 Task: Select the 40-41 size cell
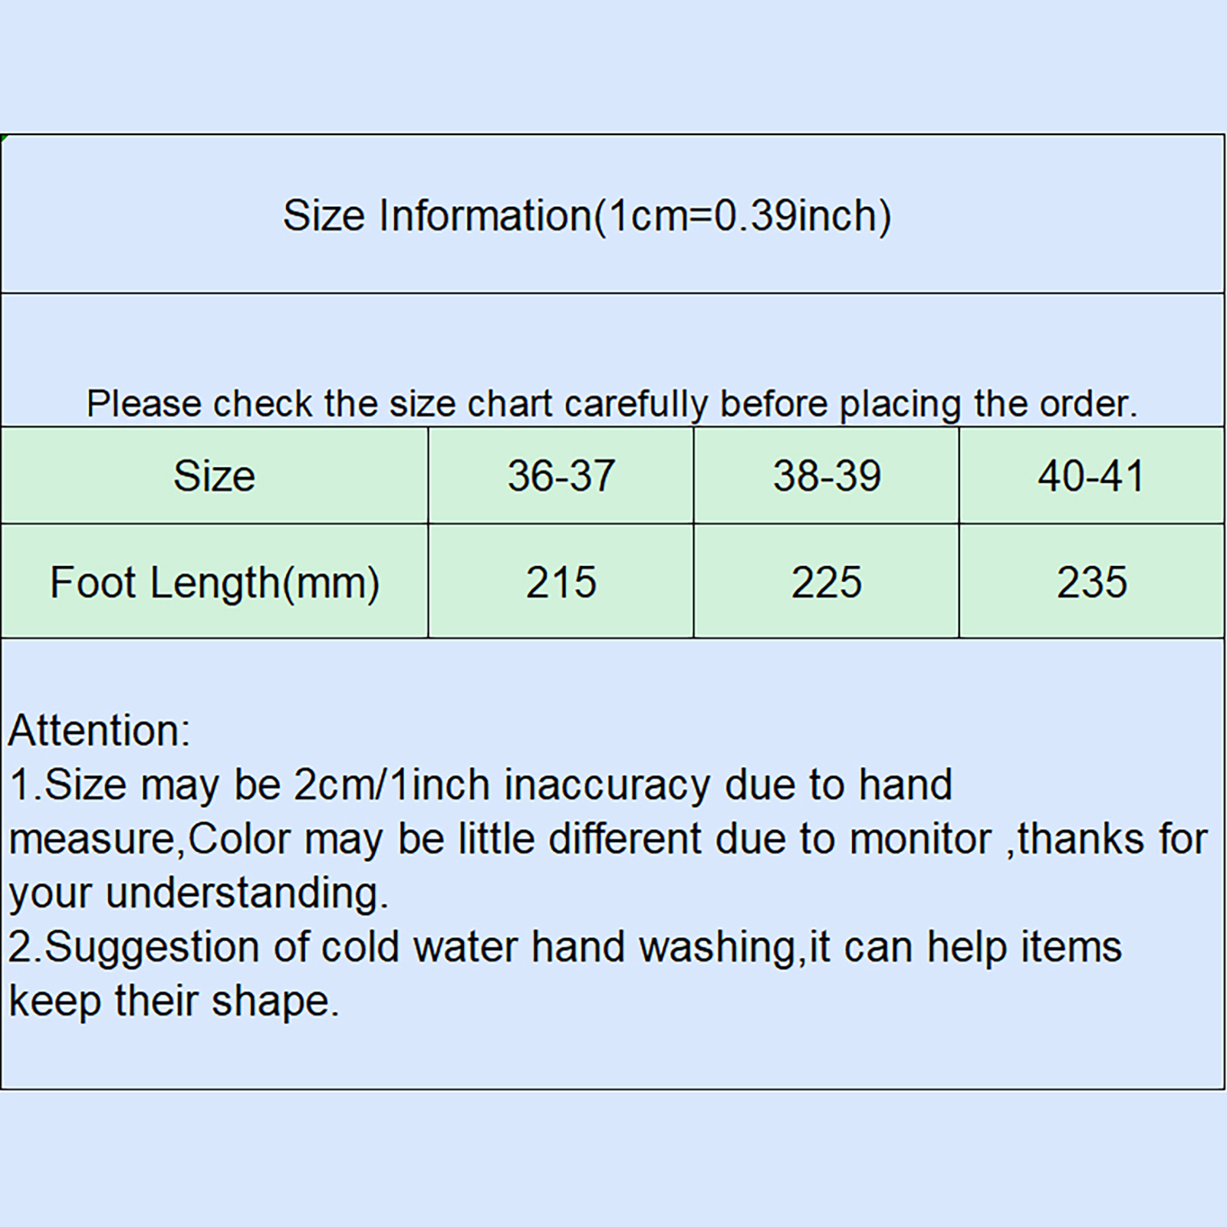pos(1091,475)
